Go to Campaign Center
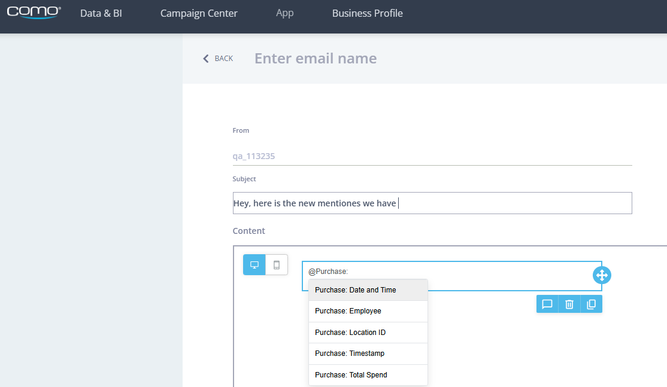The height and width of the screenshot is (387, 667). pyautogui.click(x=199, y=13)
